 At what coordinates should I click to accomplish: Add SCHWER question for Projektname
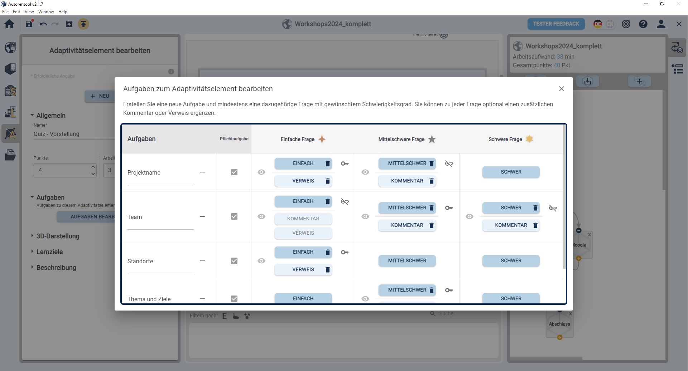(511, 172)
